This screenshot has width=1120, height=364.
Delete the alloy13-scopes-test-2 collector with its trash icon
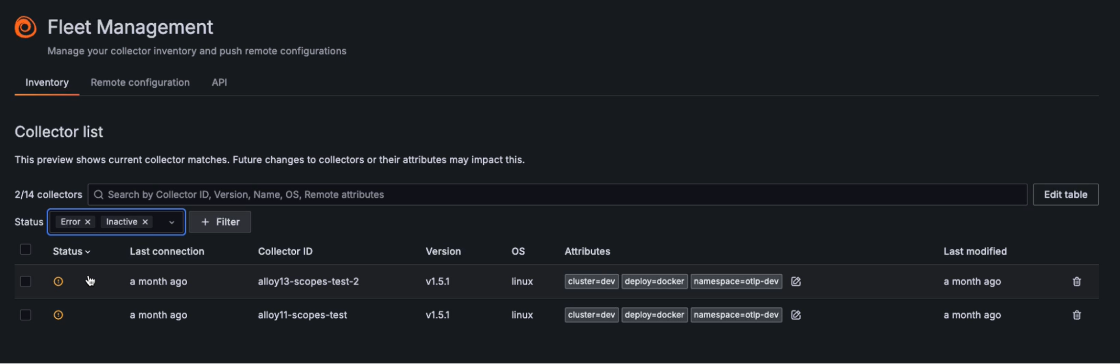pyautogui.click(x=1076, y=282)
